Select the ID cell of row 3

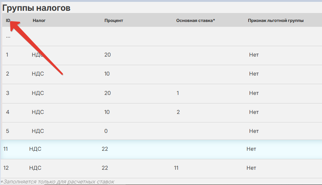pos(7,93)
